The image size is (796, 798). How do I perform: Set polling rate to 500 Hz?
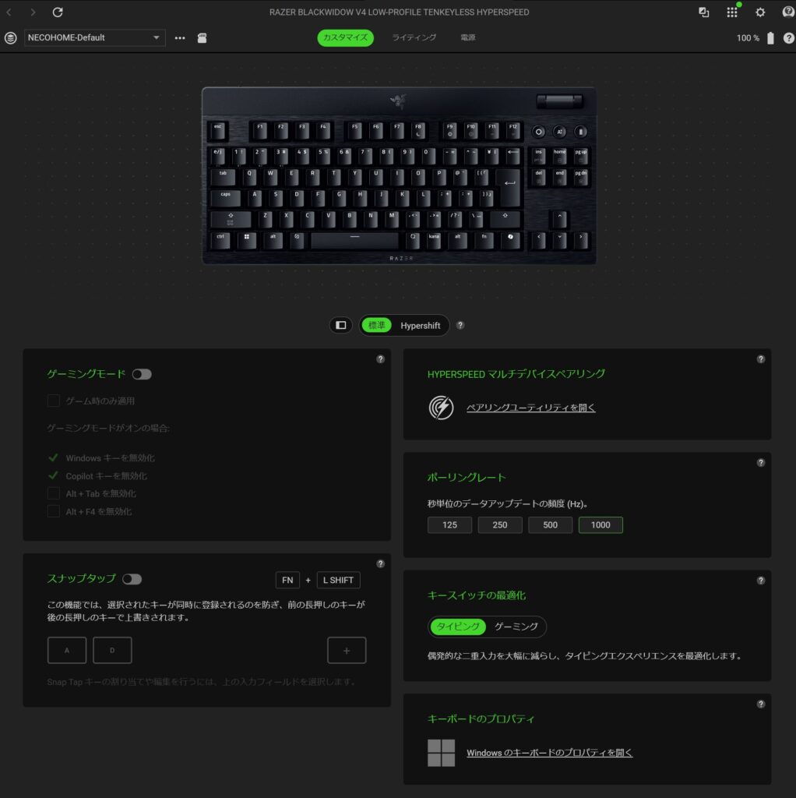tap(550, 524)
